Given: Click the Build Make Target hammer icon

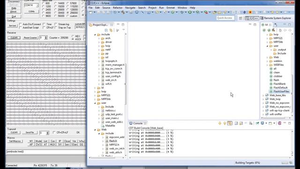Looking at the screenshot, I should [274, 30].
